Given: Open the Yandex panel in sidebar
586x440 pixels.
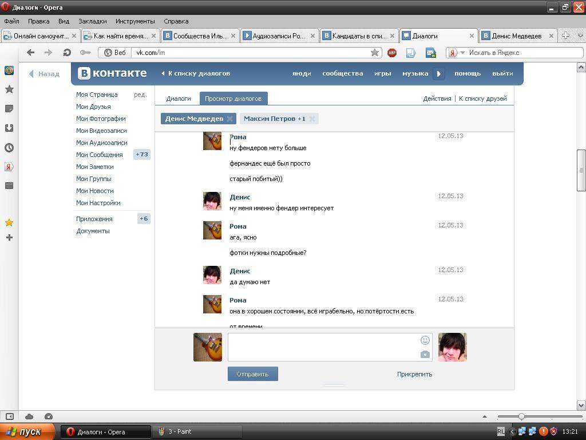Looking at the screenshot, I should coord(9,167).
